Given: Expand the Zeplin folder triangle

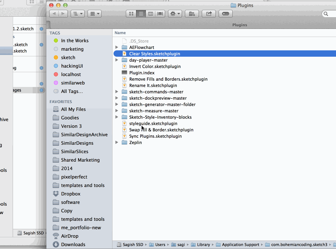Looking at the screenshot, I should (117, 143).
